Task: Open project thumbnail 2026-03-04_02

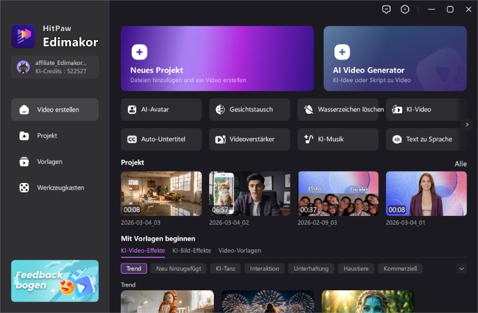Action: pos(250,193)
